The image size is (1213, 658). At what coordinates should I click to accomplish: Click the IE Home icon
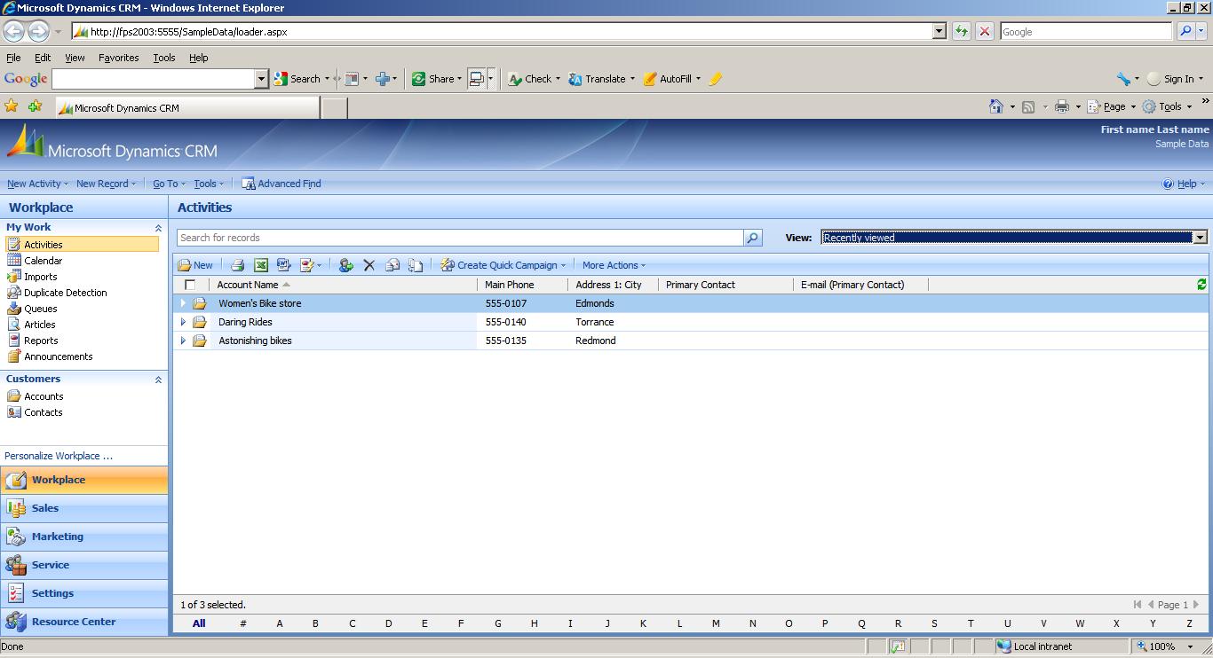pos(996,106)
